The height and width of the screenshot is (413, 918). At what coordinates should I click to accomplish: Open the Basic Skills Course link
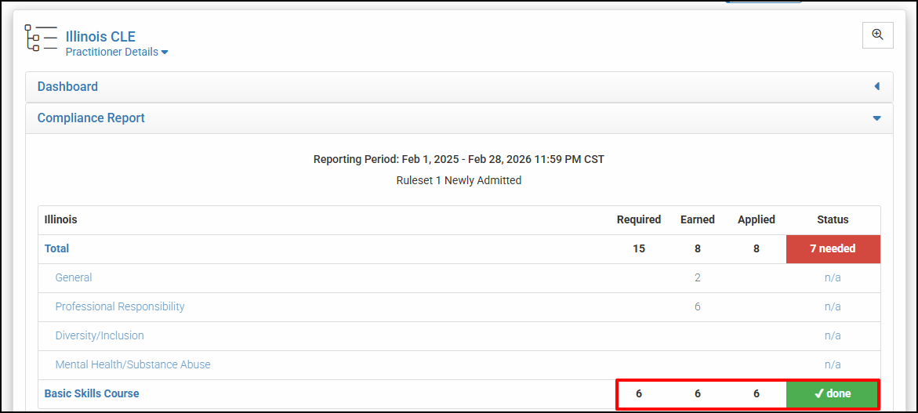(x=92, y=393)
